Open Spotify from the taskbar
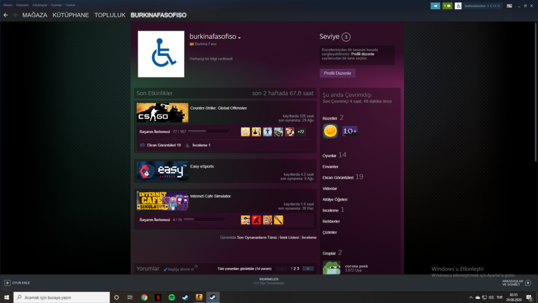Image resolution: width=538 pixels, height=303 pixels. [172, 298]
